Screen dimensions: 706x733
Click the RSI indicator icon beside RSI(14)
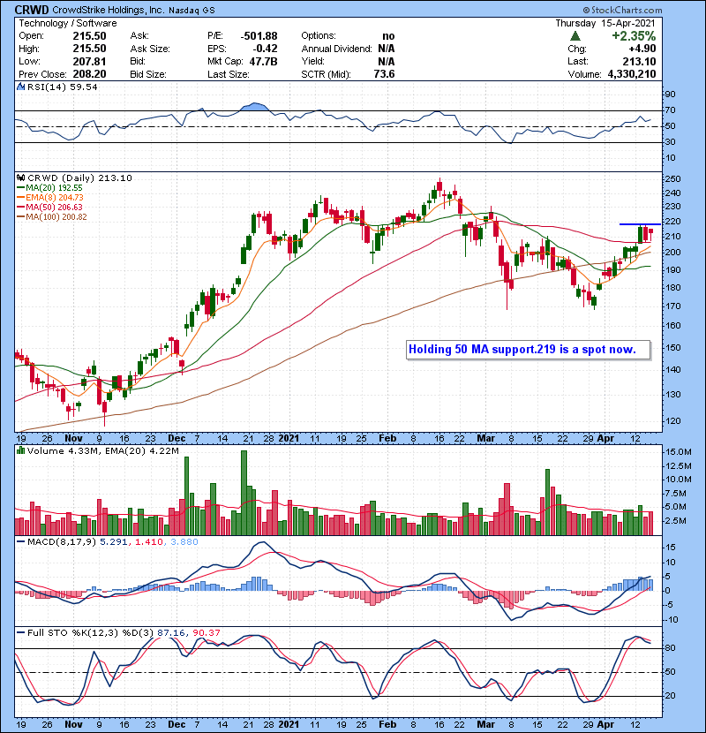(20, 87)
